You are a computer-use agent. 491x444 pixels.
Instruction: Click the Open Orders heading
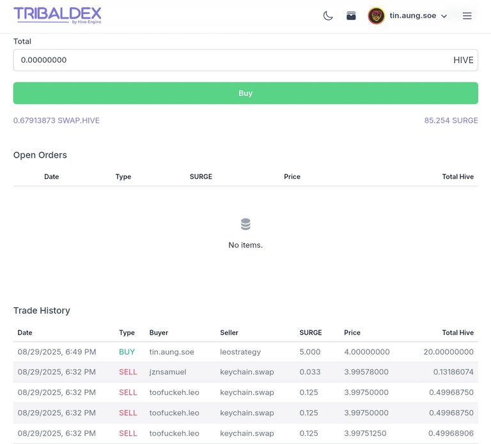pos(40,155)
